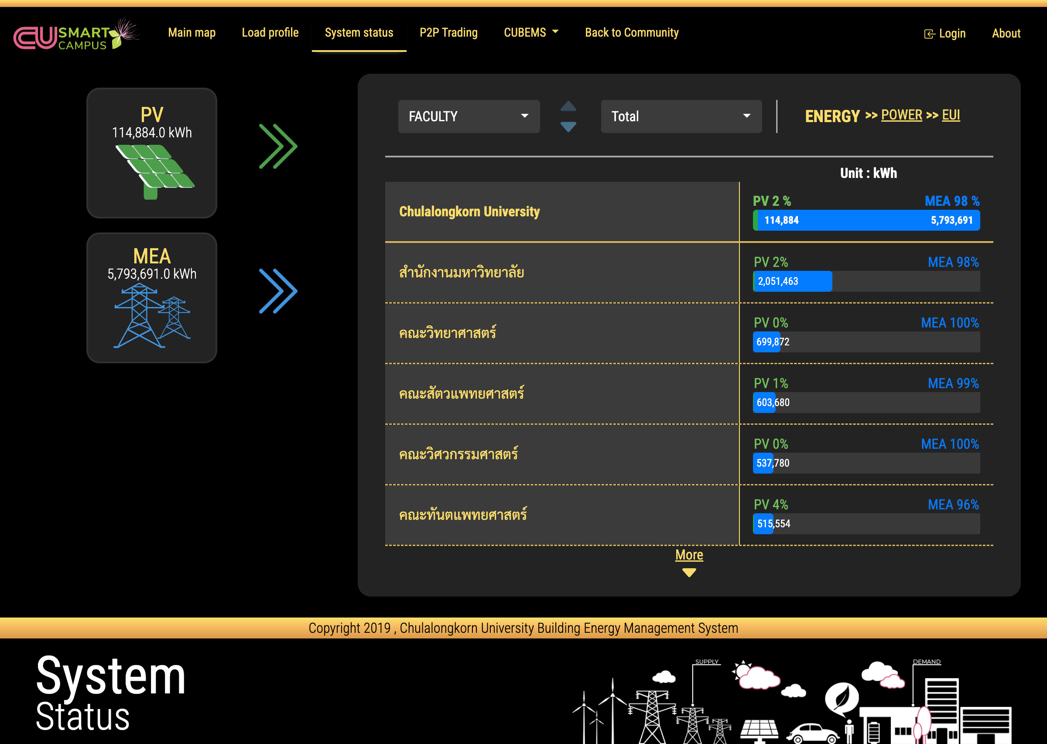Click the blue transmission tower icon

(x=152, y=315)
